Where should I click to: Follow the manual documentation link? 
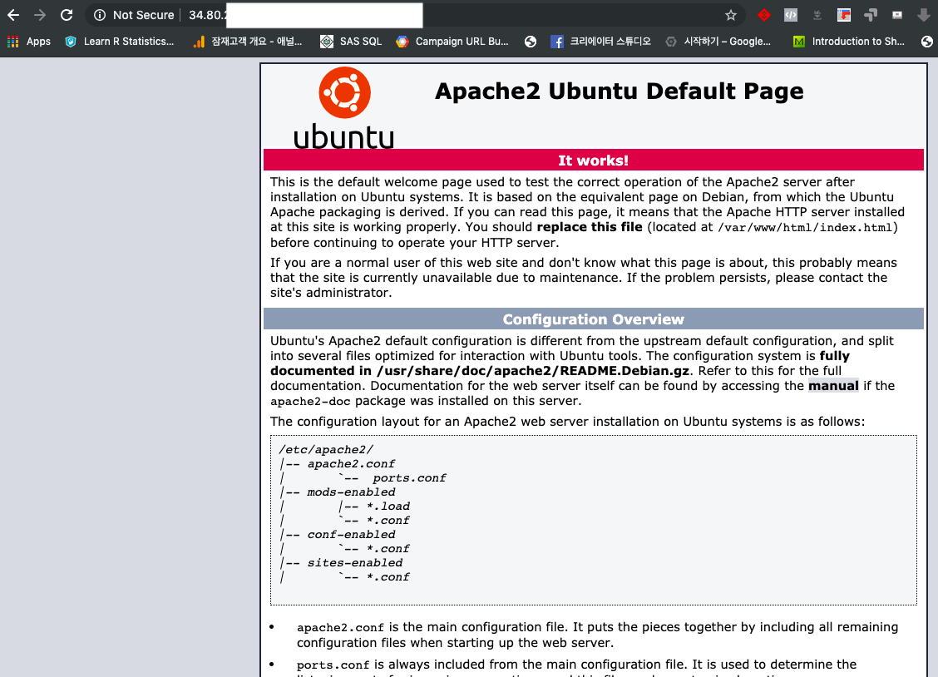(833, 386)
